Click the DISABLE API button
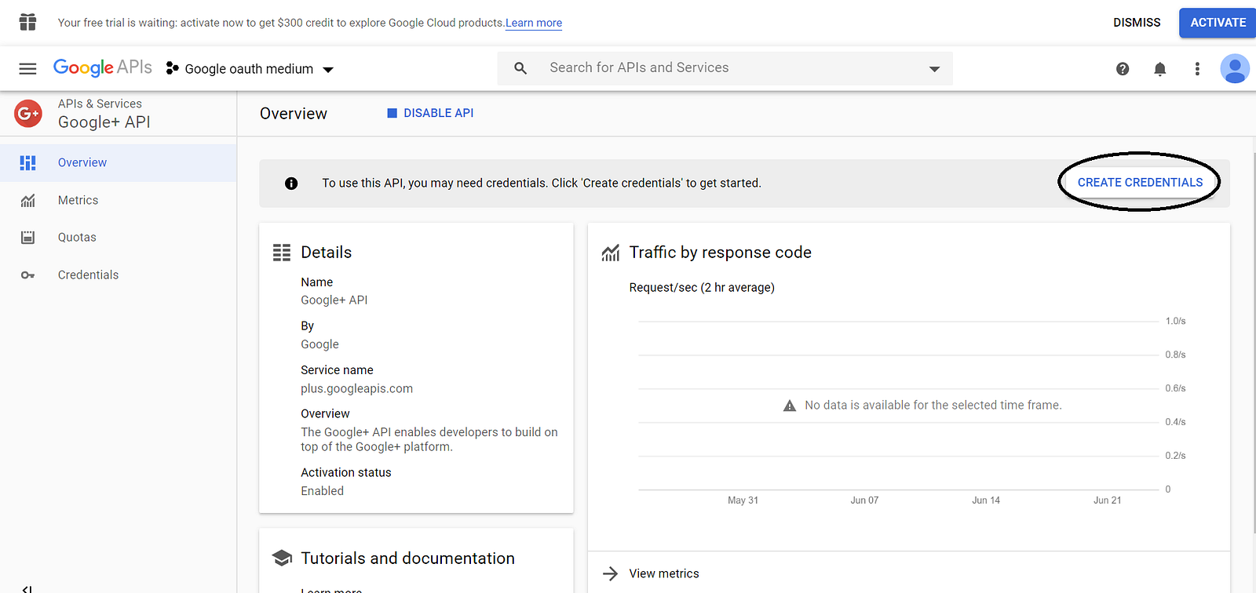 tap(430, 113)
